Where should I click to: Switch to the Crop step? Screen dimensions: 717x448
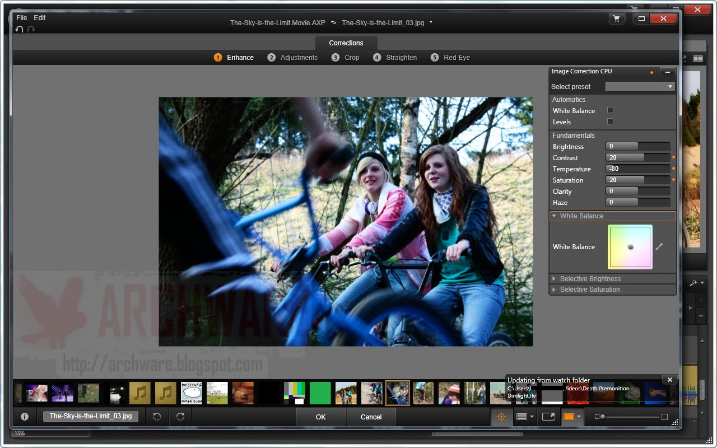coord(345,58)
